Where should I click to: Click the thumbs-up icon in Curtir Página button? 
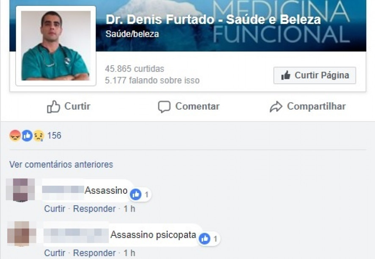click(286, 76)
